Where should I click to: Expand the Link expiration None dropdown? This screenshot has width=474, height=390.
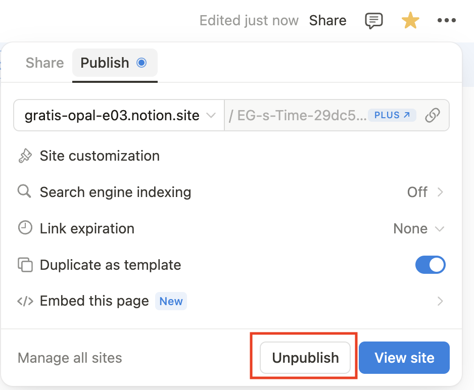pos(419,229)
